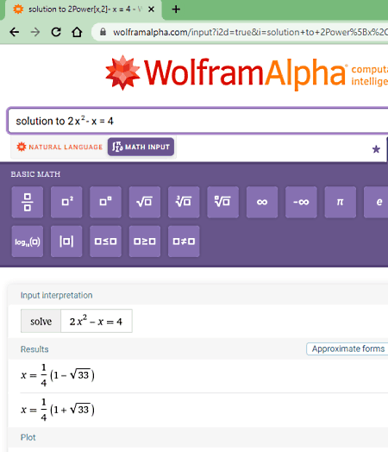Insert infinity symbol
Image resolution: width=388 pixels, height=452 pixels.
[x=262, y=202]
